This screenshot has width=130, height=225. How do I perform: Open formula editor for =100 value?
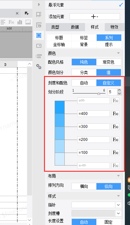coord(115,153)
